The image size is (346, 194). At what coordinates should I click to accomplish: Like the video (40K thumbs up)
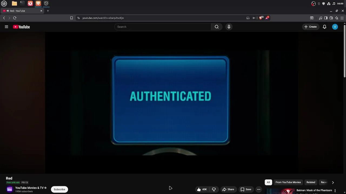tap(202, 189)
